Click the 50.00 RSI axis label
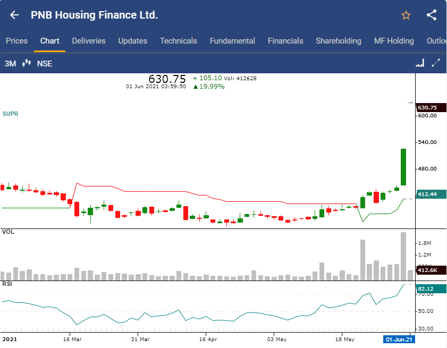This screenshot has width=447, height=348. pyautogui.click(x=426, y=311)
